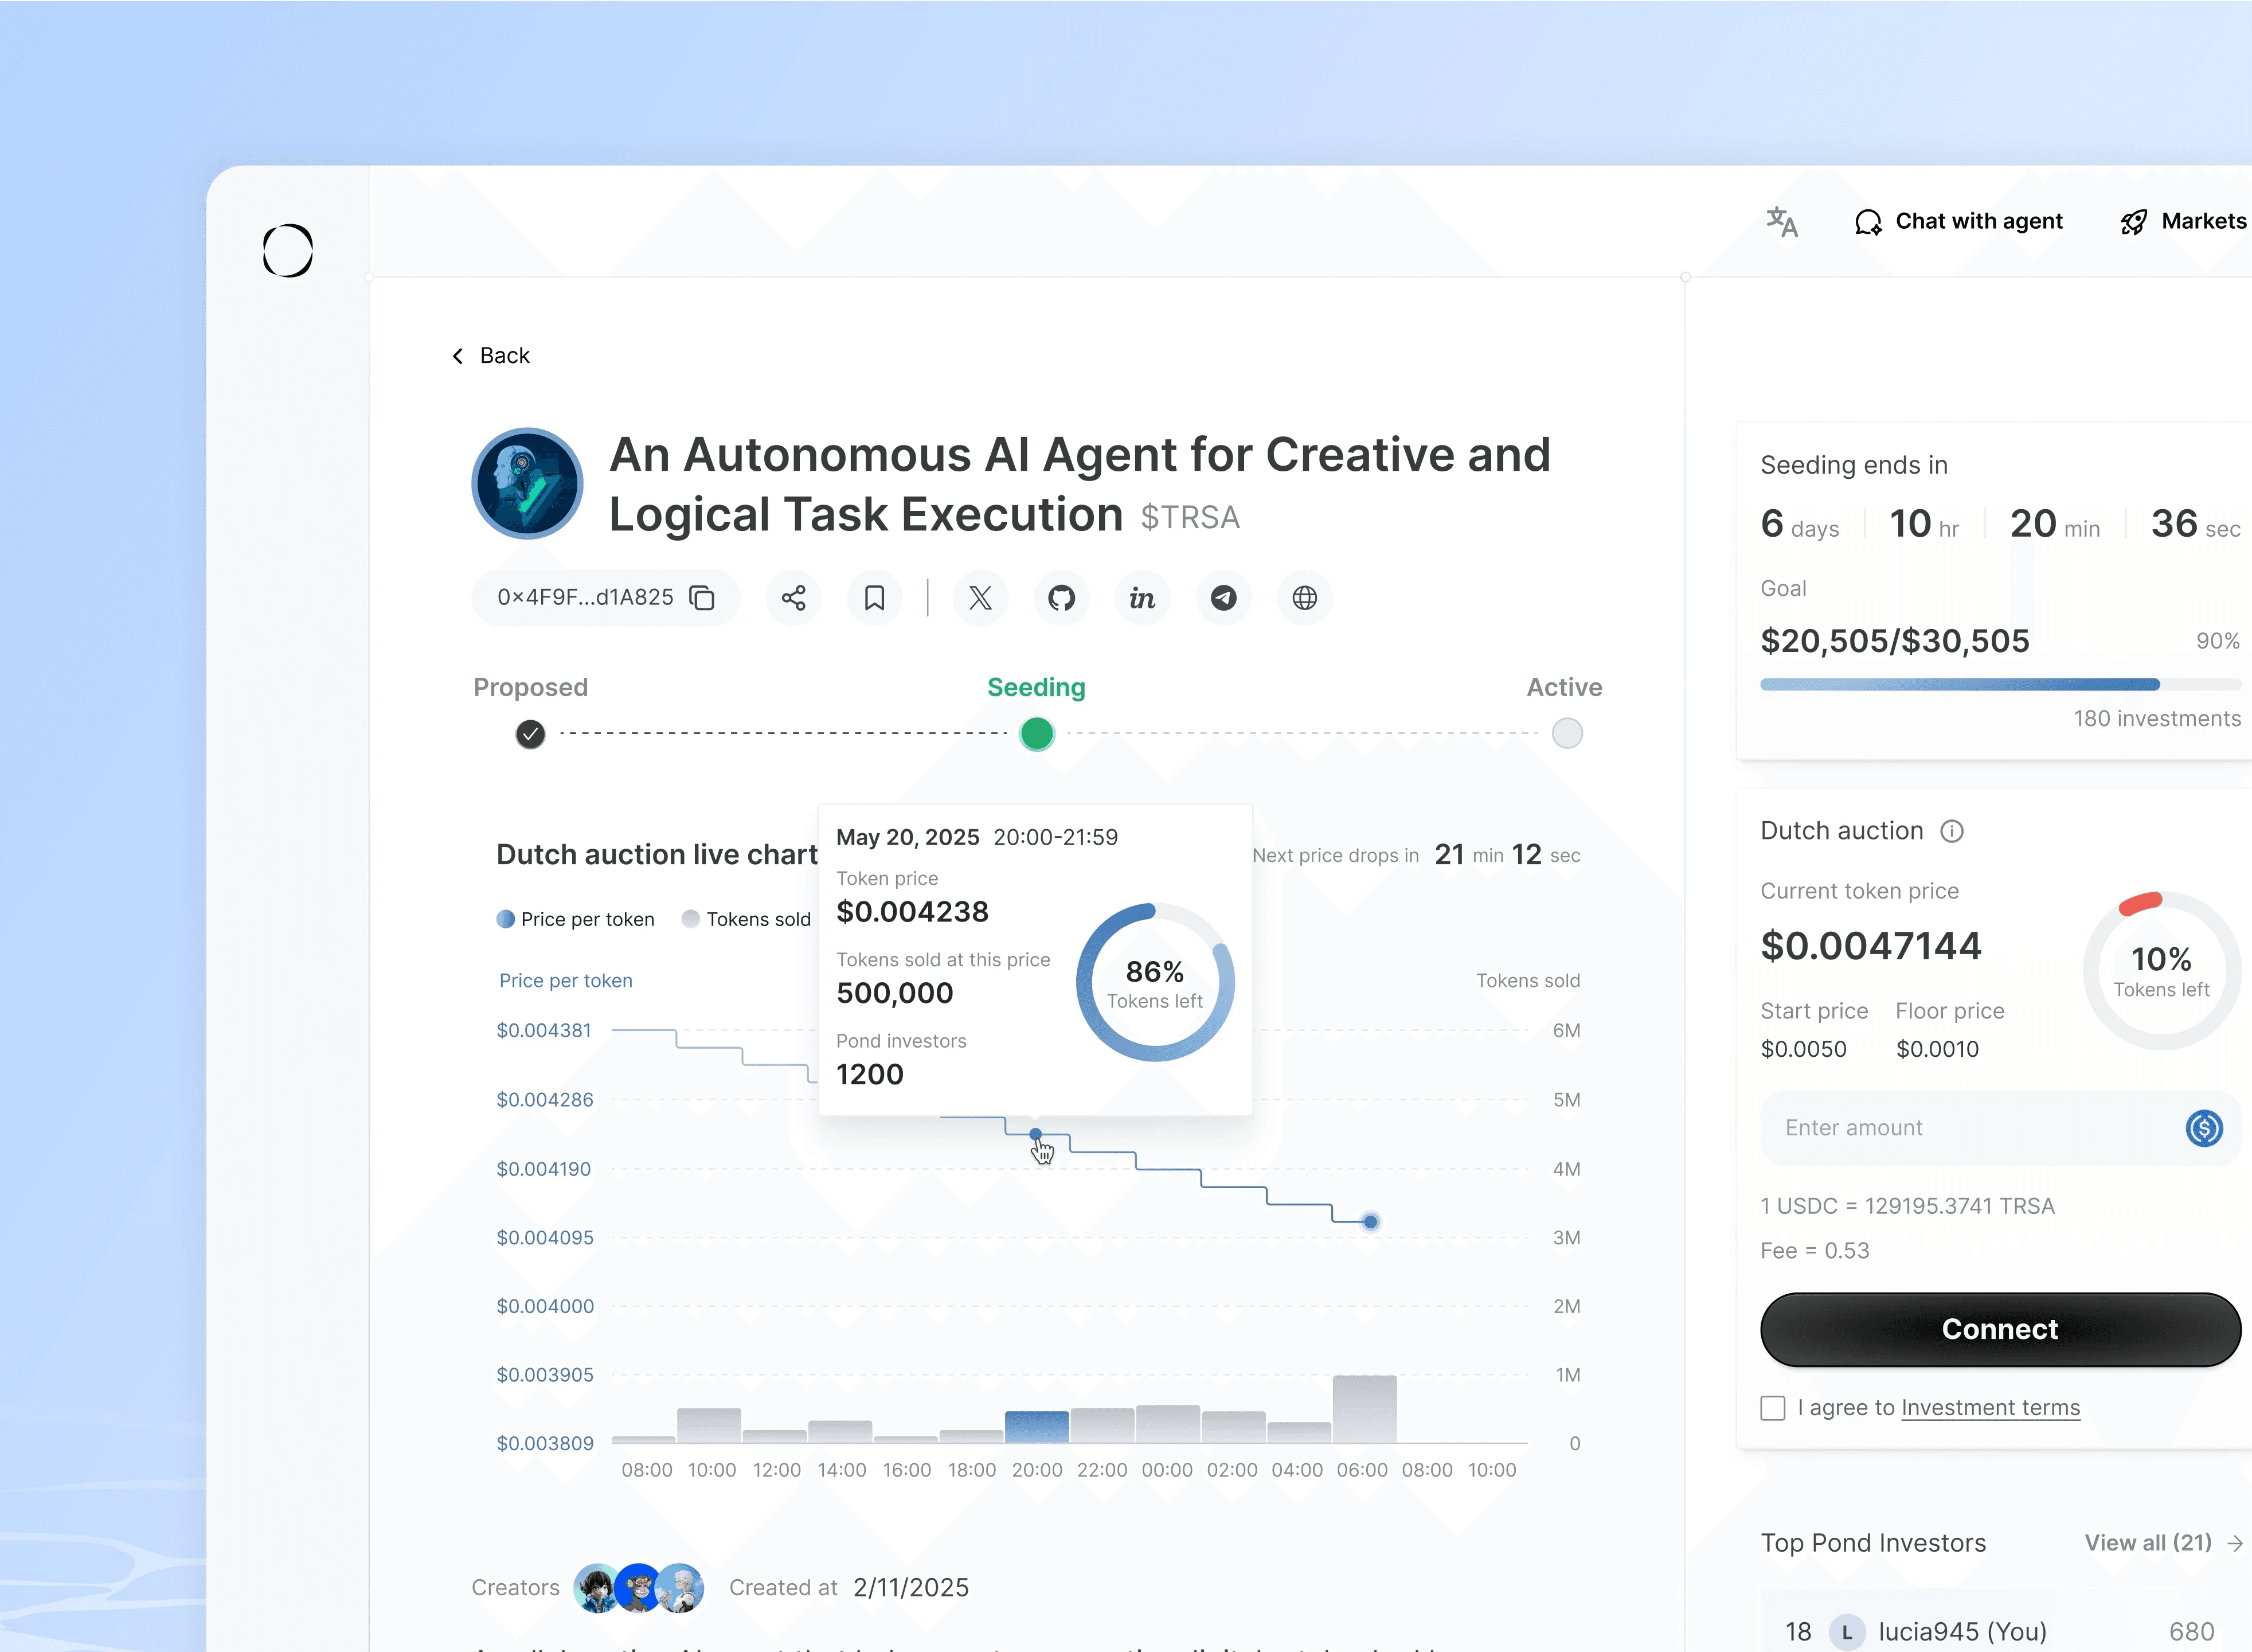Click the circular app logo in the sidebar
This screenshot has width=2252, height=1652.
pos(288,250)
